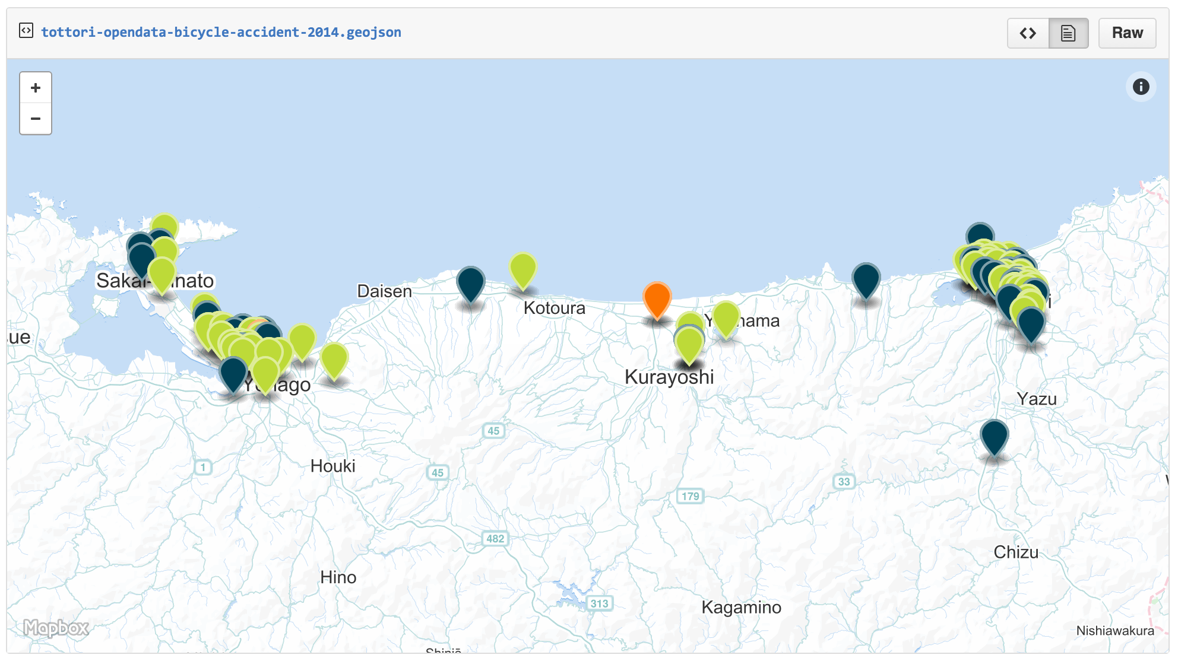Viewport: 1178px width, 661px height.
Task: Click the Mapbox logo
Action: [56, 627]
